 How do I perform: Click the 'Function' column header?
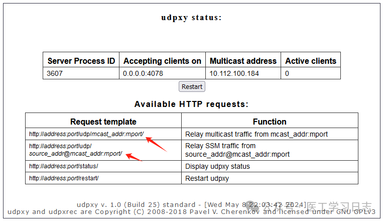pyautogui.click(x=270, y=122)
